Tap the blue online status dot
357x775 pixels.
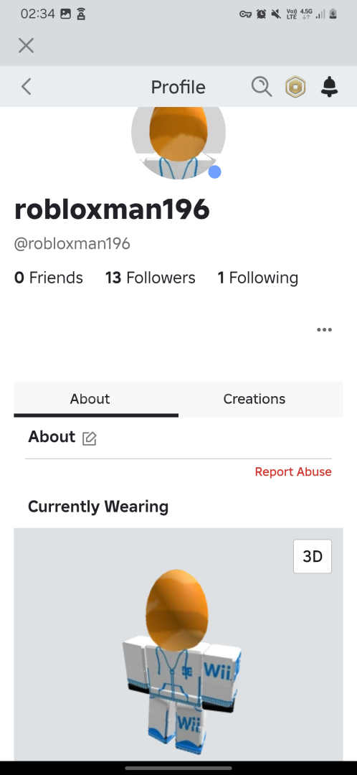pyautogui.click(x=214, y=172)
